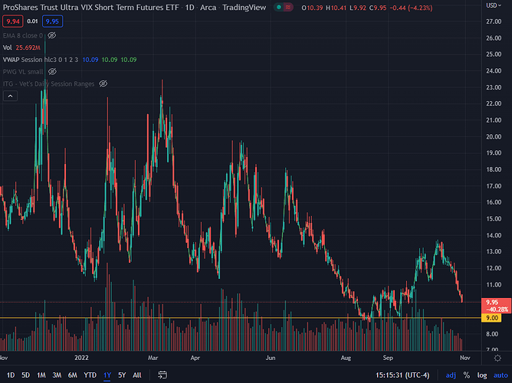Open the timezone clock 15:15:31 (UTC-4)
Screen dimensions: 512x383
coord(402,375)
